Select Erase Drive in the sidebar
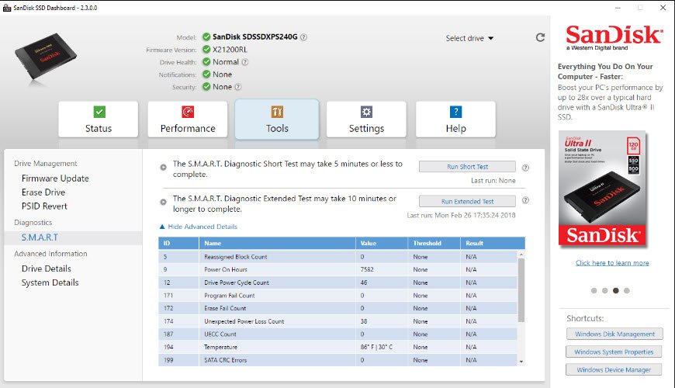 43,192
